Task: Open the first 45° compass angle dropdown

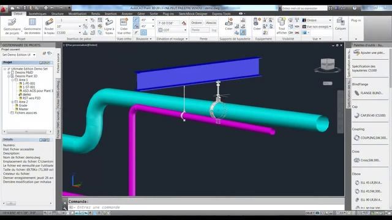Action: [153, 20]
